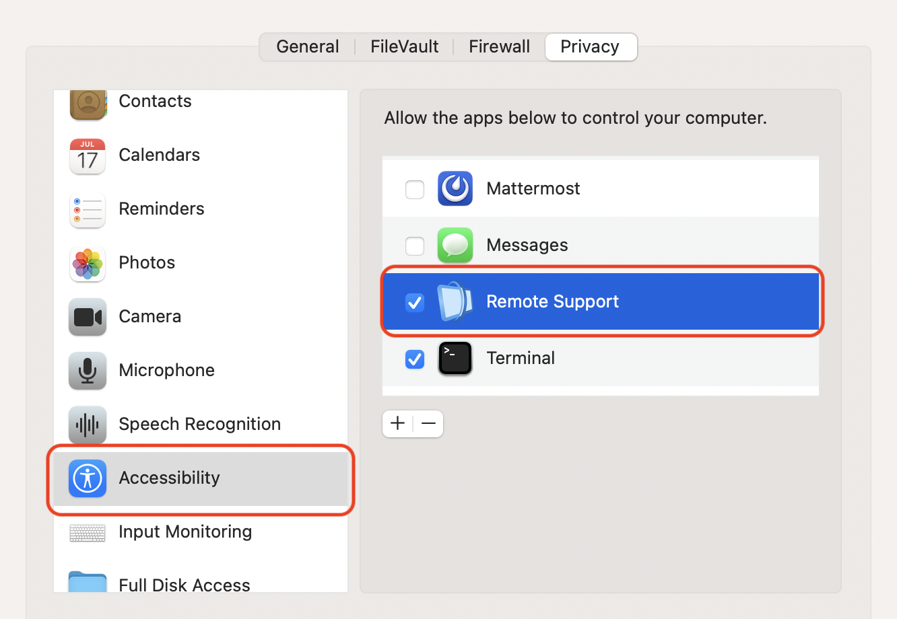This screenshot has width=897, height=619.
Task: Remove selected app with minus button
Action: [x=428, y=424]
